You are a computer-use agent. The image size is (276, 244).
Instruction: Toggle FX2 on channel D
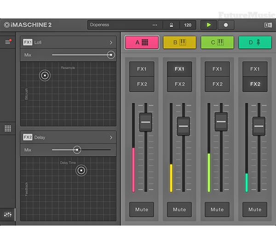click(255, 84)
